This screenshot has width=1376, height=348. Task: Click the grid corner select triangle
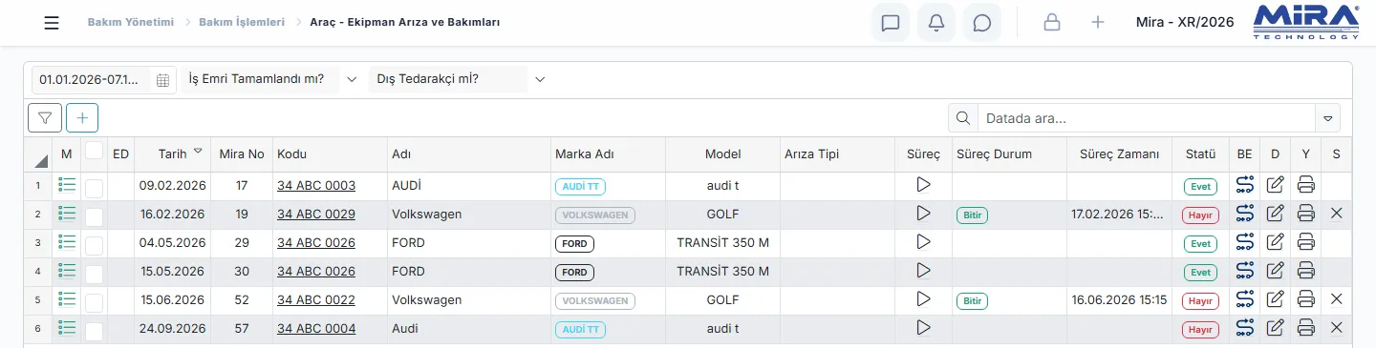coord(41,160)
